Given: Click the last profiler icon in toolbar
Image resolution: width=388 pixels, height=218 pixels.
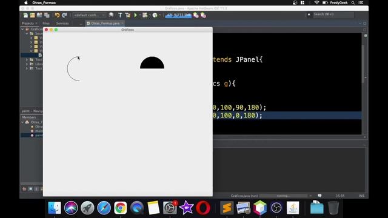Looking at the screenshot, I should click(204, 15).
